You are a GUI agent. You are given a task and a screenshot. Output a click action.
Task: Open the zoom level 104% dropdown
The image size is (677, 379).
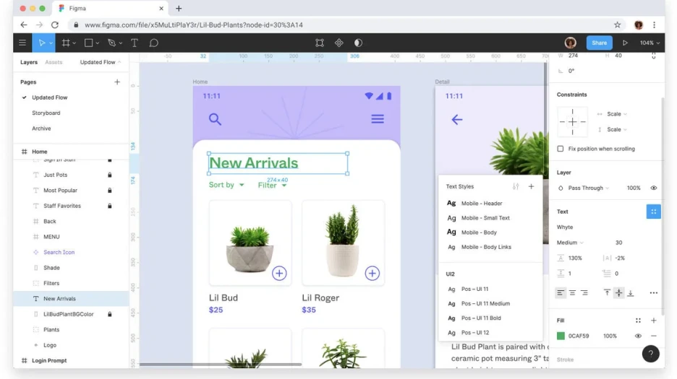coord(650,43)
